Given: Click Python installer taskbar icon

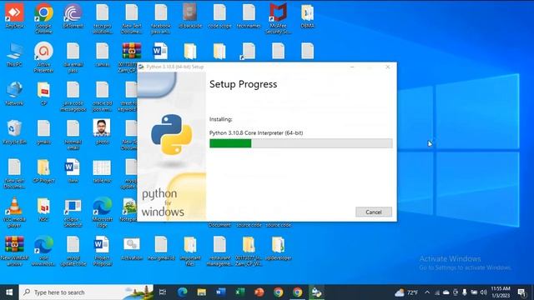Looking at the screenshot, I should pyautogui.click(x=316, y=292).
